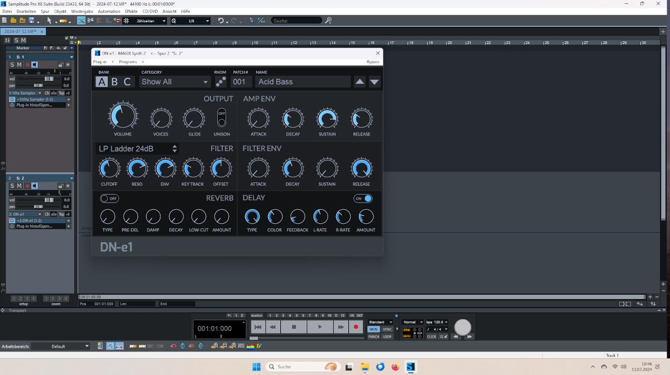The width and height of the screenshot is (670, 375).
Task: Click the CLICK metronome button
Action: point(432,336)
